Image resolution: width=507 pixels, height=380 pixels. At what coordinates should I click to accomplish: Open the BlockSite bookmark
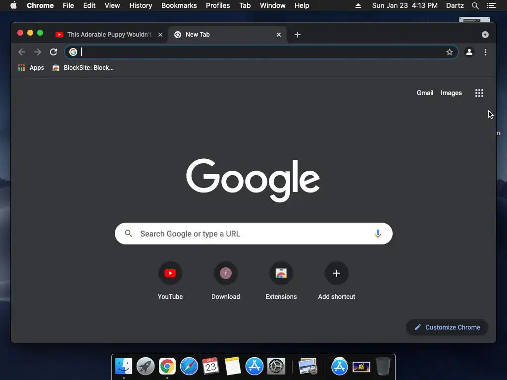click(83, 68)
